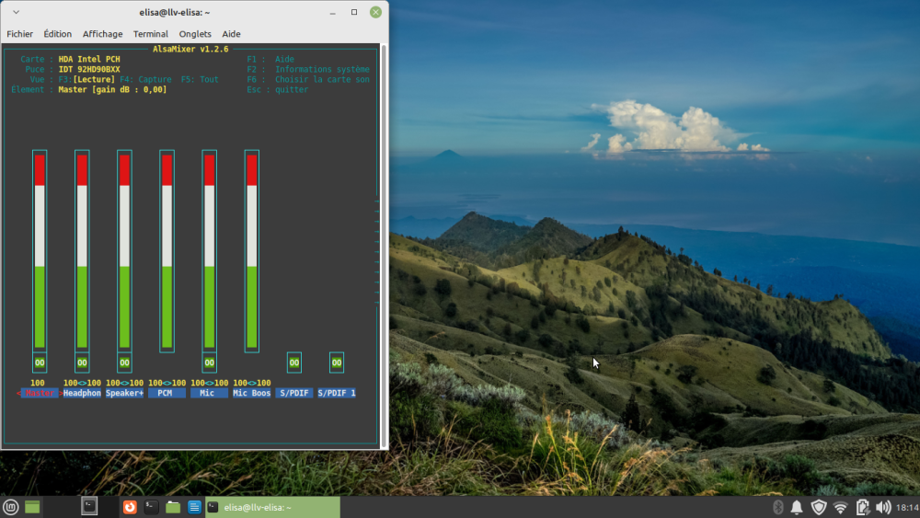Click the notifications bell icon
The width and height of the screenshot is (920, 518).
tap(797, 507)
